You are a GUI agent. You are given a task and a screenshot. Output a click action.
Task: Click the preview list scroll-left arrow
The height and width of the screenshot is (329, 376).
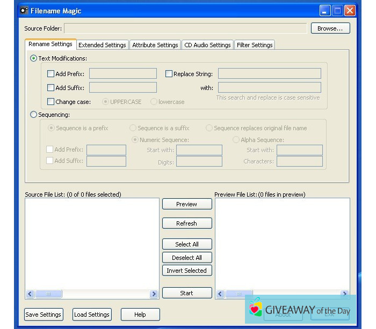[220, 294]
